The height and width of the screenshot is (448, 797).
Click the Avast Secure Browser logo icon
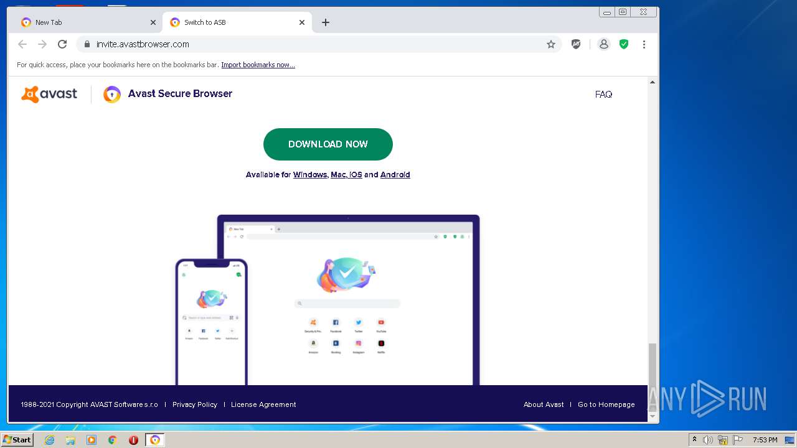[112, 95]
